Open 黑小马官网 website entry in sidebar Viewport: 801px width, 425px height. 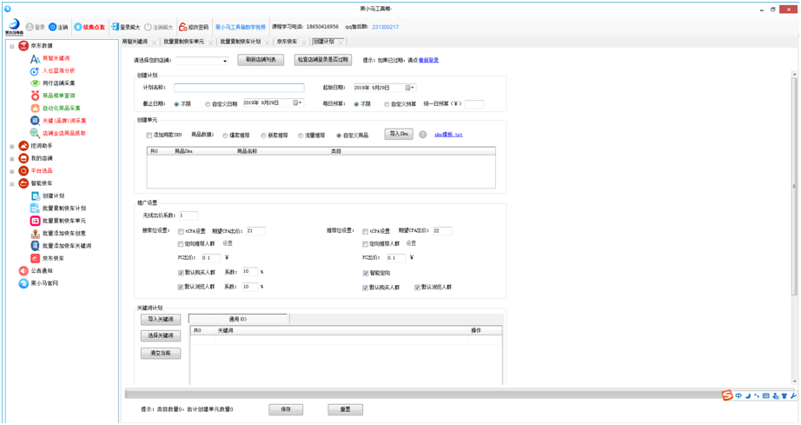[x=44, y=283]
